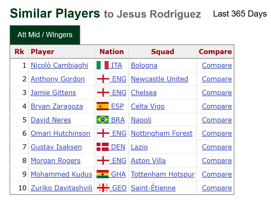Screen dimensions: 271x201
Task: Open the Saint-Étienne squad link
Action: [153, 188]
